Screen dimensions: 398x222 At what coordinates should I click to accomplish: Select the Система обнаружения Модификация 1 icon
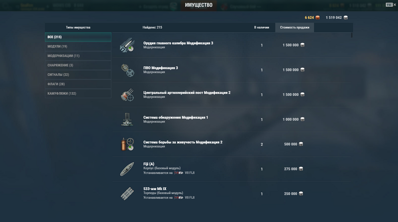pyautogui.click(x=127, y=119)
